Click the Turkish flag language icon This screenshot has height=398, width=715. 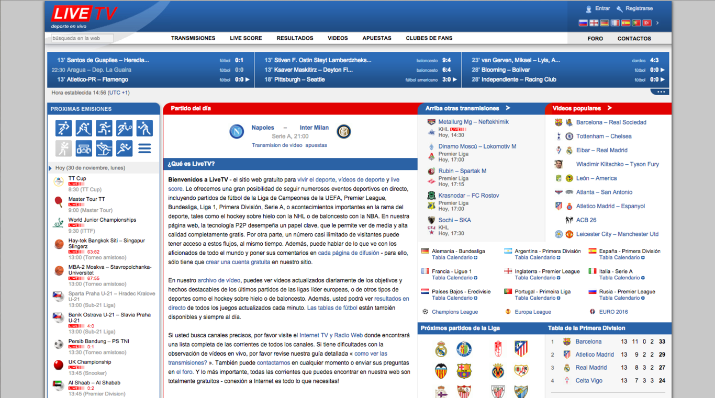[x=646, y=23]
